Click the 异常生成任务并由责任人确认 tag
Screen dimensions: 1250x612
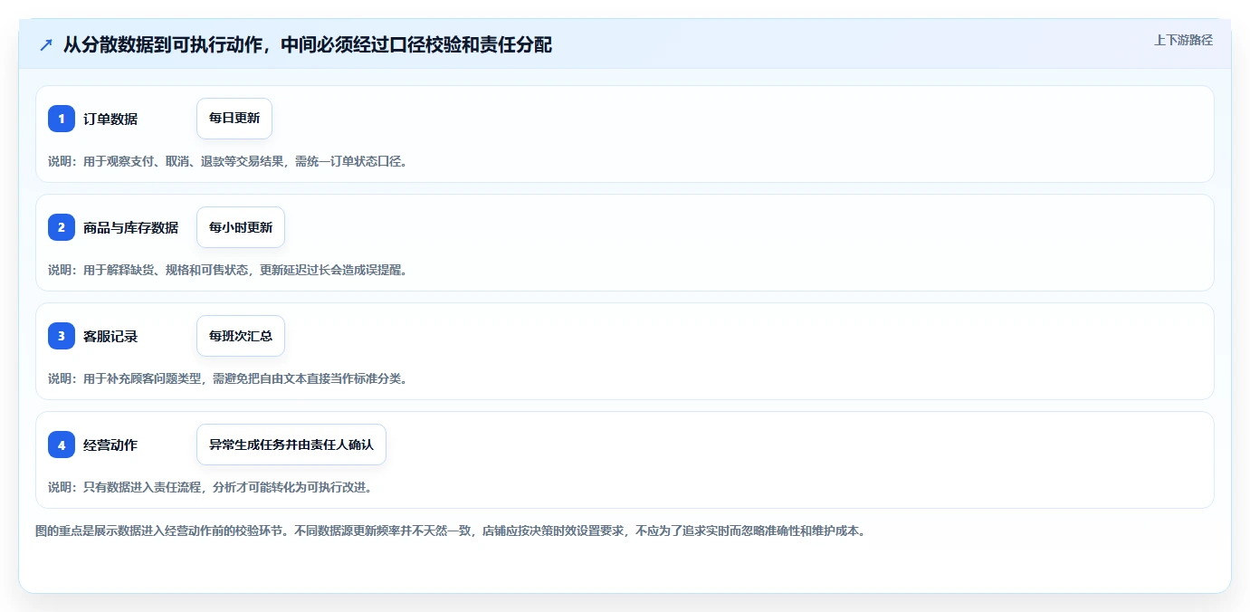[291, 445]
